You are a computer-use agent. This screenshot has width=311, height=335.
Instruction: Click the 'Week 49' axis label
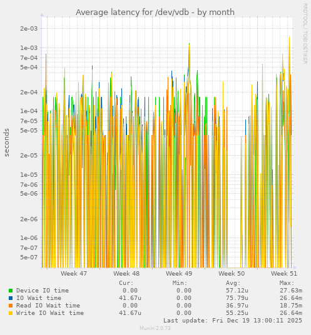(x=179, y=274)
